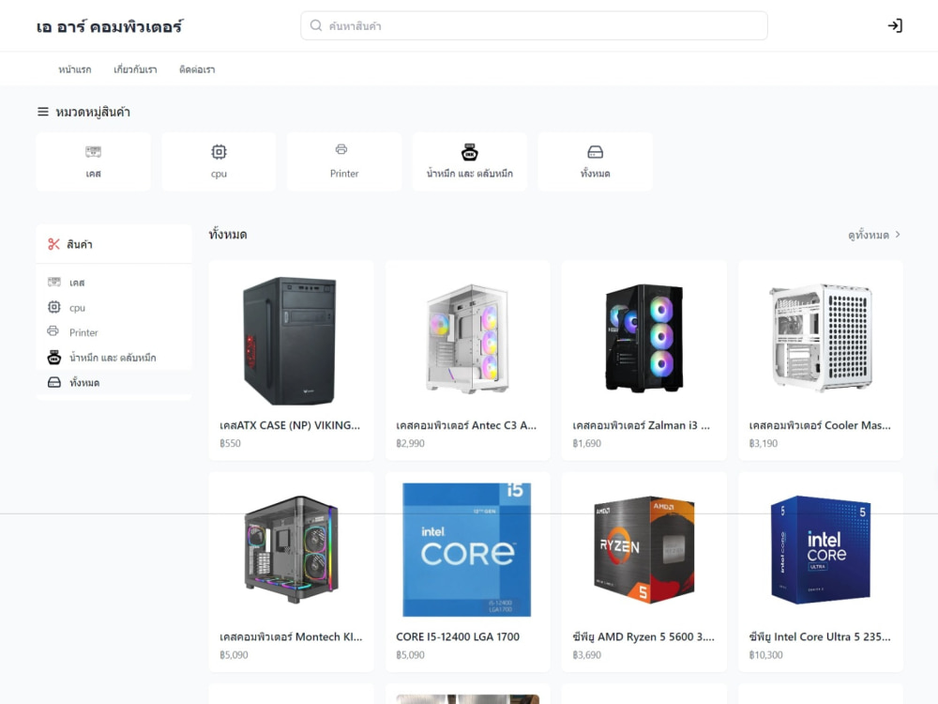Click title ซีพียู AMD Ryzen 5 5600 3....
This screenshot has width=938, height=704.
[643, 637]
